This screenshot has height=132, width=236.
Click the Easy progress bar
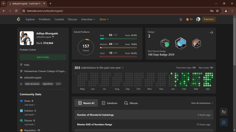pos(118,39)
